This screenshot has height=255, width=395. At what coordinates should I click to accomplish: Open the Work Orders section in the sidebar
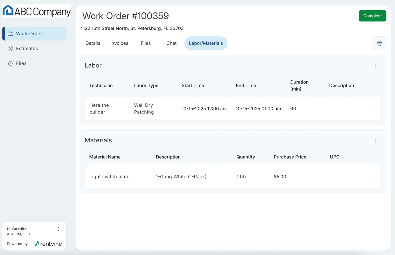[30, 33]
